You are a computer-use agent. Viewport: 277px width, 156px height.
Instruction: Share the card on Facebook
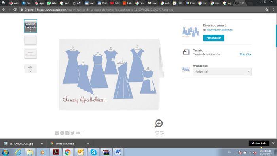tap(67, 133)
